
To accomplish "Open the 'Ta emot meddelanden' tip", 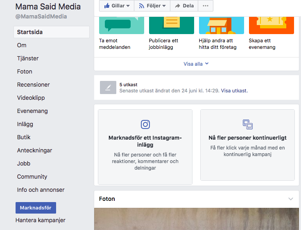I will pyautogui.click(x=115, y=44).
